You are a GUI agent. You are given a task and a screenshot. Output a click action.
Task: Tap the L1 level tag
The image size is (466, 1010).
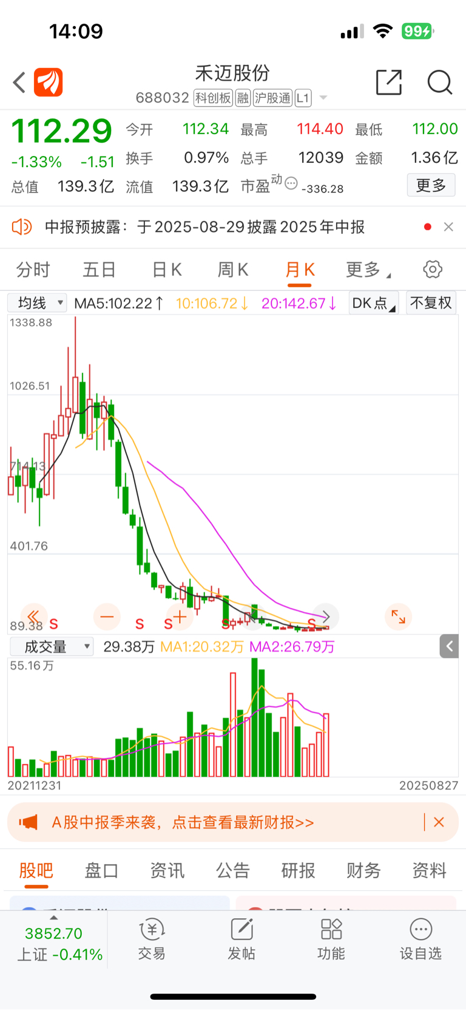click(x=303, y=98)
